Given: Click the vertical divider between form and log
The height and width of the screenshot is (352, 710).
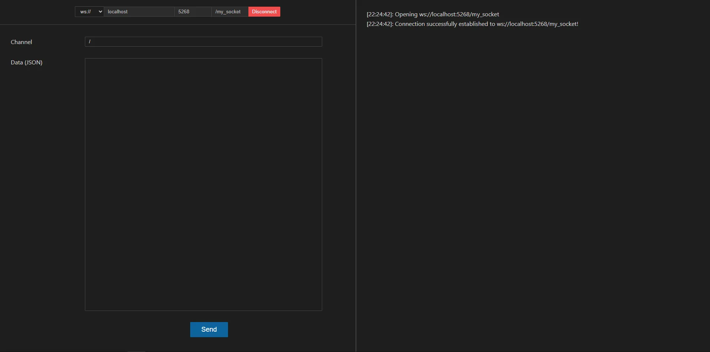Looking at the screenshot, I should pos(356,176).
